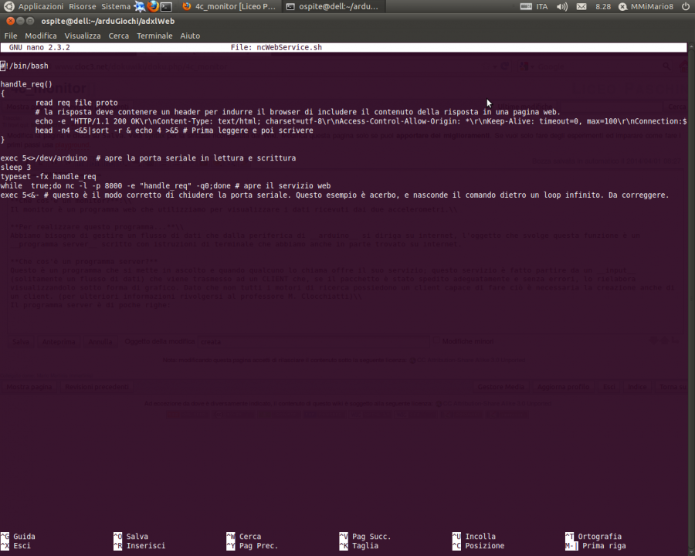This screenshot has height=556, width=695.
Task: Click the '^O Salva' nano shortcut
Action: tap(131, 537)
